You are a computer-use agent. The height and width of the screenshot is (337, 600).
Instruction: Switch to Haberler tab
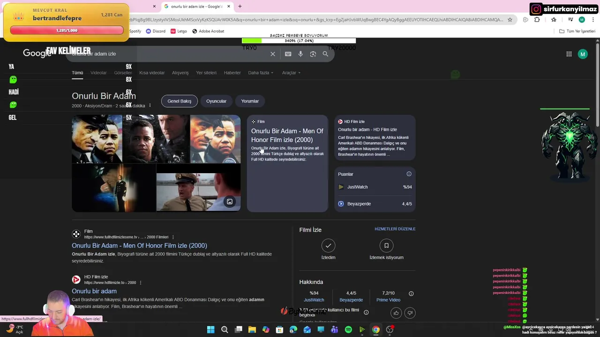(232, 73)
